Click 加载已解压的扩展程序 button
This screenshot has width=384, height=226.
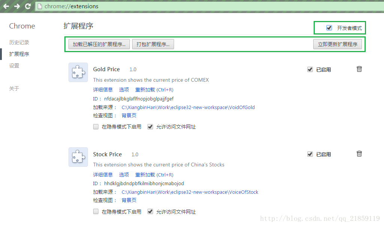99,44
